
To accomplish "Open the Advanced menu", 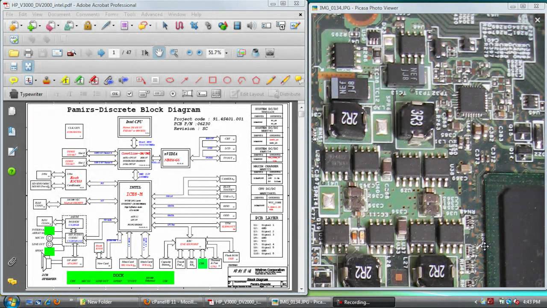I will (152, 15).
